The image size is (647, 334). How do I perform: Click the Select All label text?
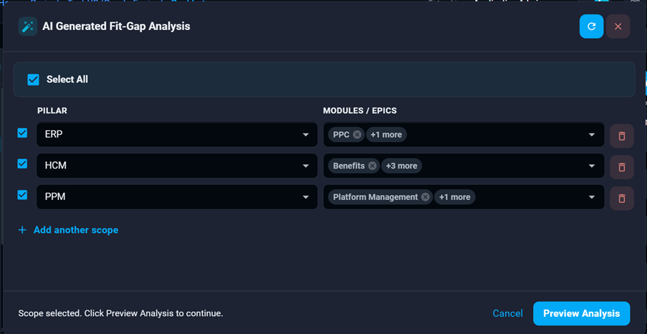click(x=67, y=80)
